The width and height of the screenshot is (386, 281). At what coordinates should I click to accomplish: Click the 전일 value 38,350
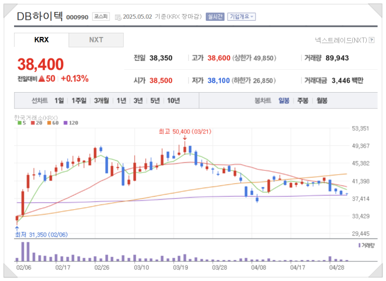161,58
